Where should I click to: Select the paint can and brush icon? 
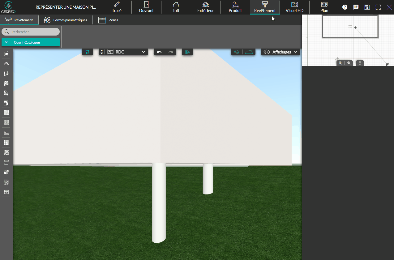[6, 172]
